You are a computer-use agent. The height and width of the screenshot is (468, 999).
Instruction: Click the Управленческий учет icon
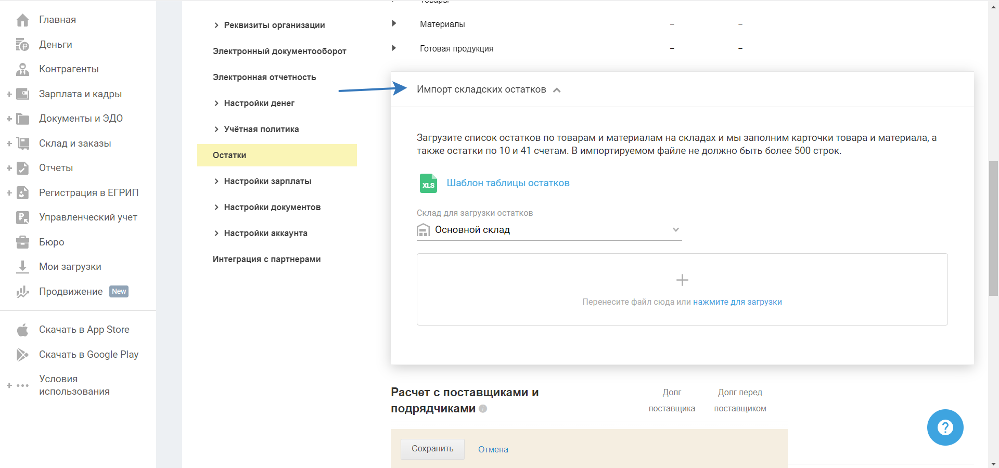(x=22, y=217)
